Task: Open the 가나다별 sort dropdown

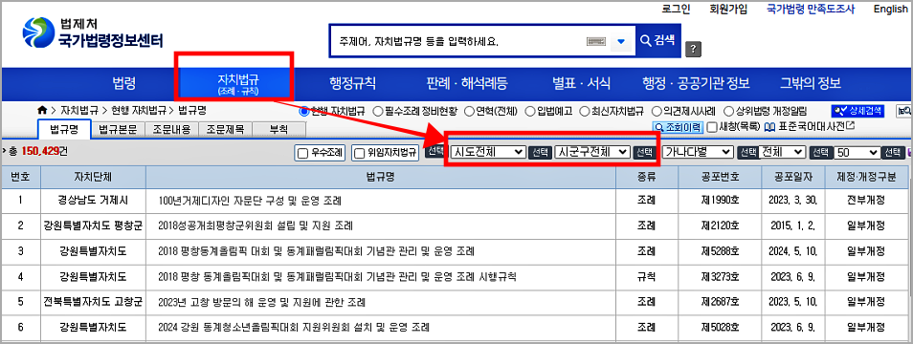Action: point(698,152)
